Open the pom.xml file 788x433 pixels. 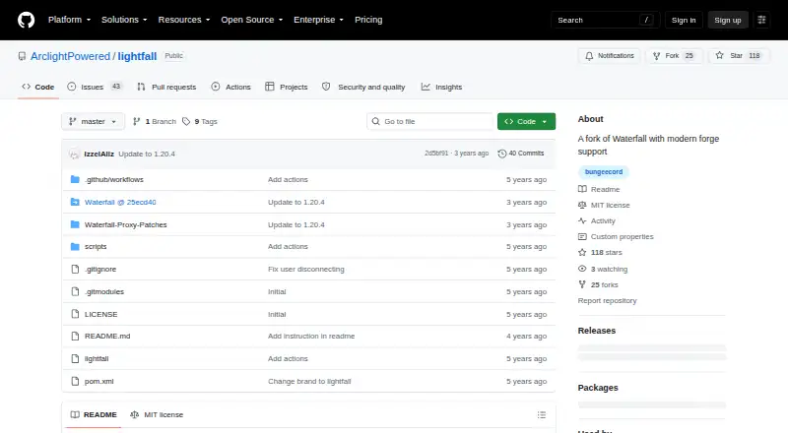click(99, 381)
